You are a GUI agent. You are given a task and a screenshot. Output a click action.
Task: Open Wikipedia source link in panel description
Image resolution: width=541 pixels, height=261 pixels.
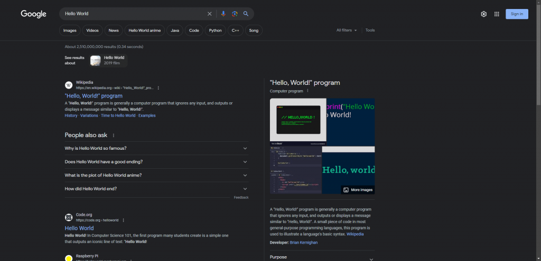point(355,234)
